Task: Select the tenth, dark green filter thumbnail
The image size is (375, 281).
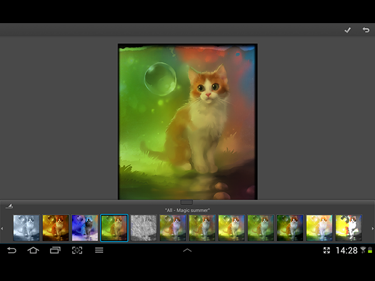Action: coord(290,228)
